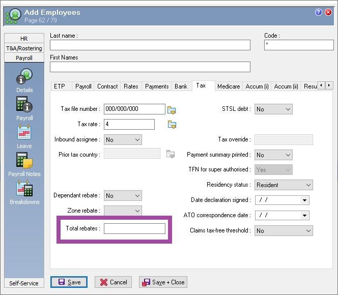Click the Cancel button
The height and width of the screenshot is (295, 338).
tap(113, 282)
